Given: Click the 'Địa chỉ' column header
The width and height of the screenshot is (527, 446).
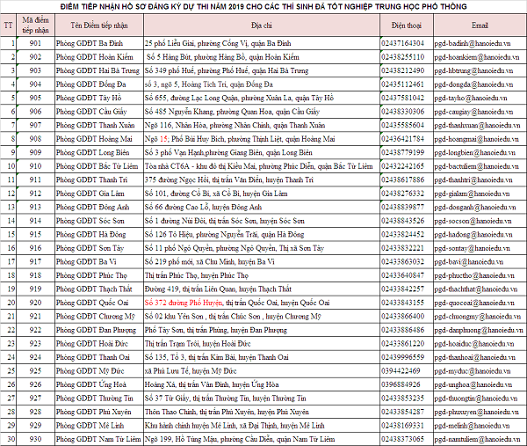Looking at the screenshot, I should (262, 26).
